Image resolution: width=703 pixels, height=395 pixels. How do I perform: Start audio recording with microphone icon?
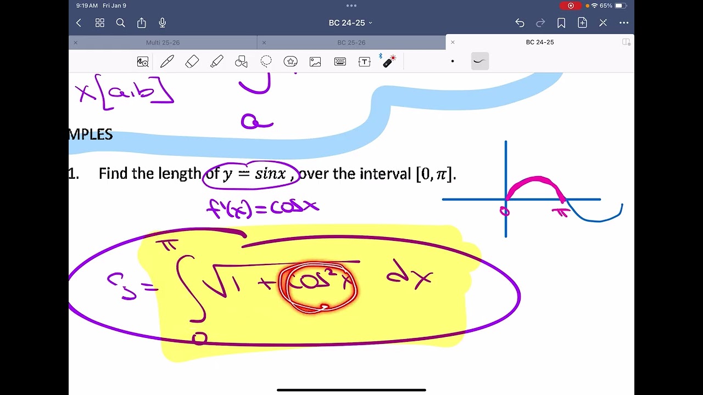click(x=162, y=22)
